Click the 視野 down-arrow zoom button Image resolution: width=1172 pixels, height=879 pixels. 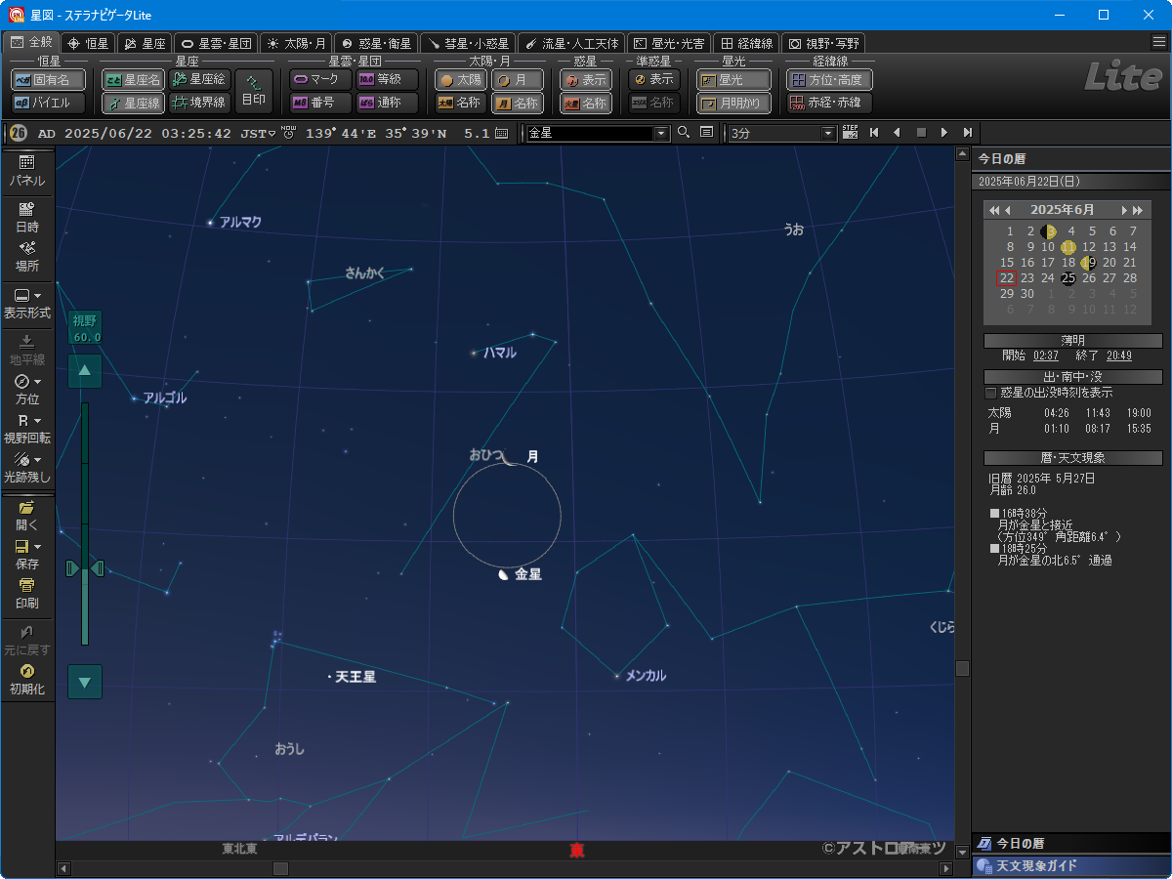(85, 682)
